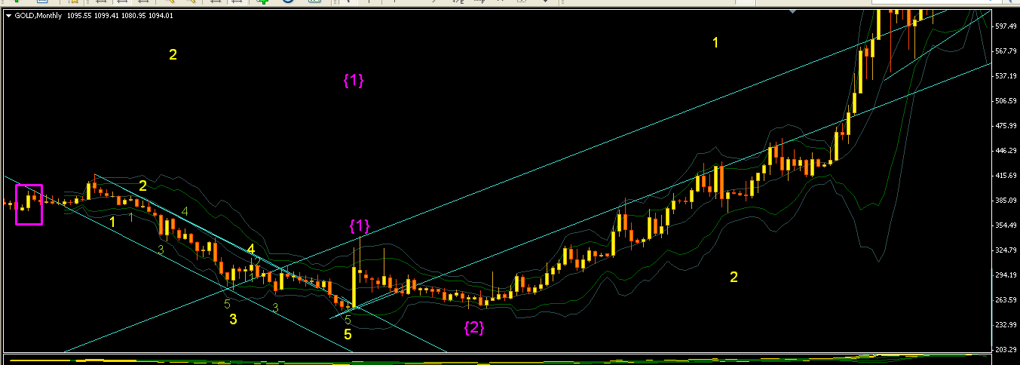Select the yellow 5 wave label below the low
This screenshot has height=365, width=1020.
348,334
